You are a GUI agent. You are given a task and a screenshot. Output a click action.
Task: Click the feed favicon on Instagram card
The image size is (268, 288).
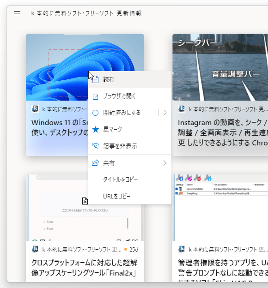pyautogui.click(x=182, y=109)
